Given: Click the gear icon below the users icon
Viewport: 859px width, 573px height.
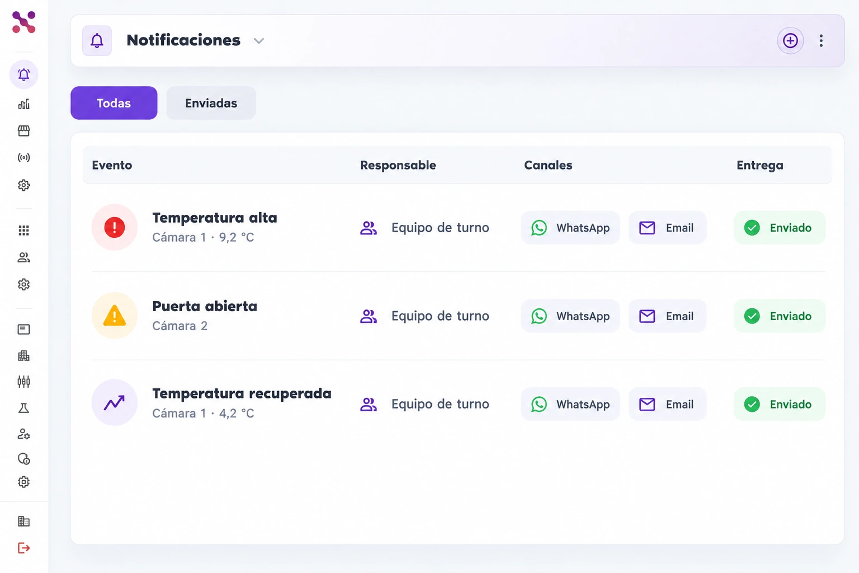Looking at the screenshot, I should click(23, 284).
